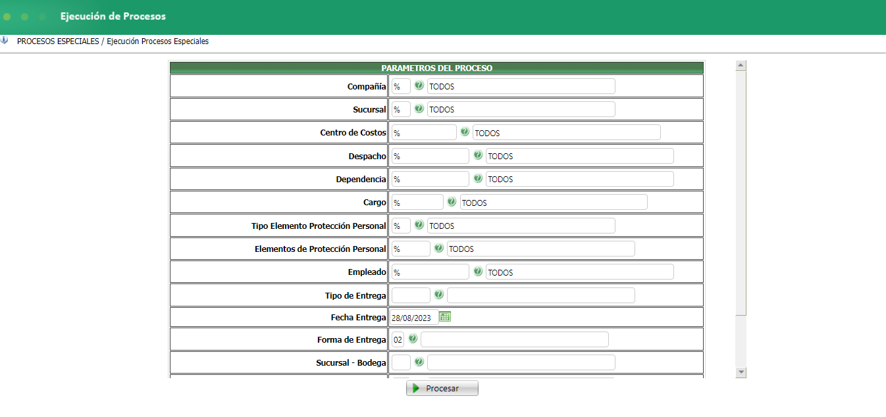Open the Tipo de Entrega lookup icon
Image resolution: width=886 pixels, height=417 pixels.
click(x=439, y=295)
